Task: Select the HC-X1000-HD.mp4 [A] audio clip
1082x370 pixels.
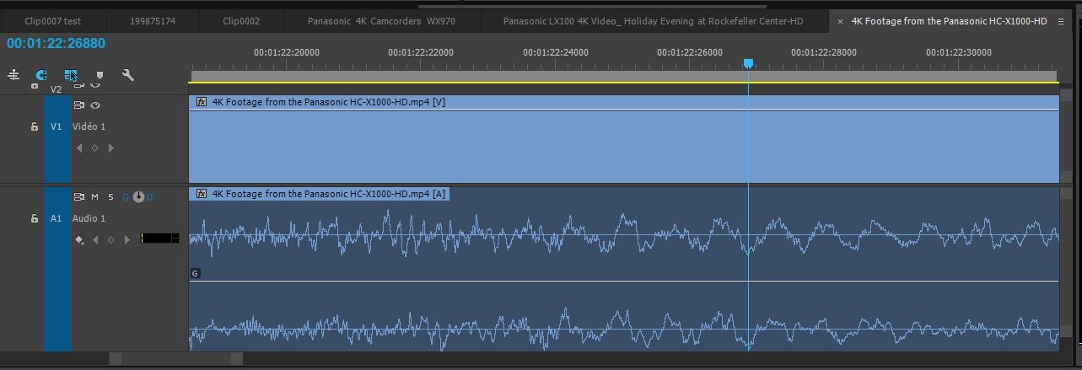Action: coord(624,269)
